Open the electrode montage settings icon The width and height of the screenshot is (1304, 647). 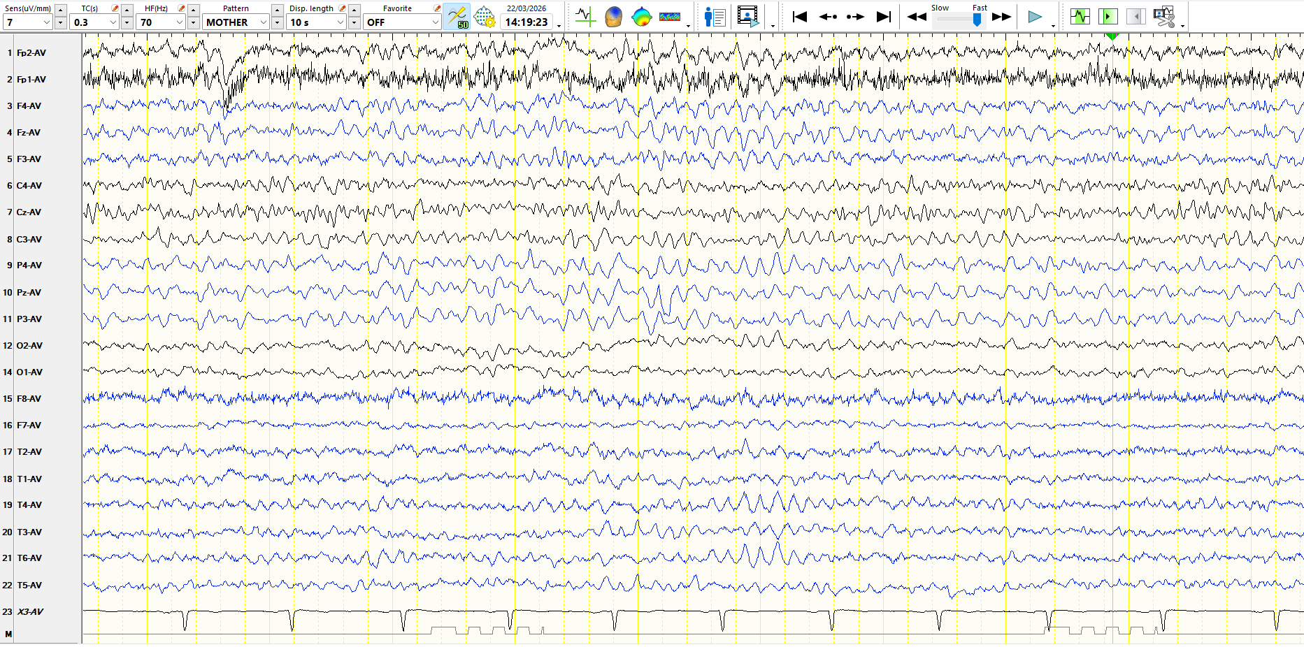(x=484, y=17)
